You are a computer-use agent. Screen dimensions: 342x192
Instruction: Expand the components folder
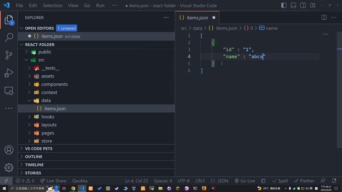(29, 84)
